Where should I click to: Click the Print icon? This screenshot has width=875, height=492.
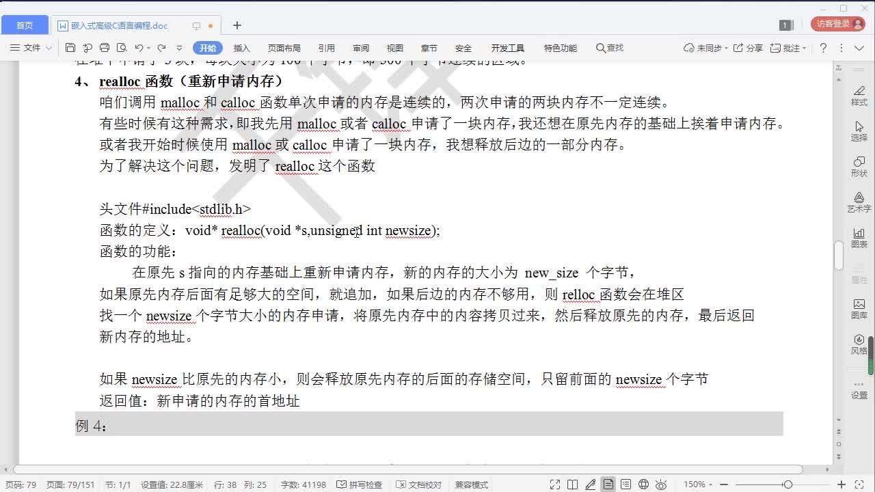click(105, 48)
